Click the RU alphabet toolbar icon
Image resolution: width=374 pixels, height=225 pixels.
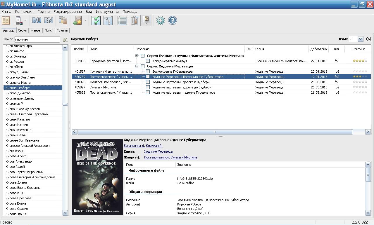pos(37,20)
